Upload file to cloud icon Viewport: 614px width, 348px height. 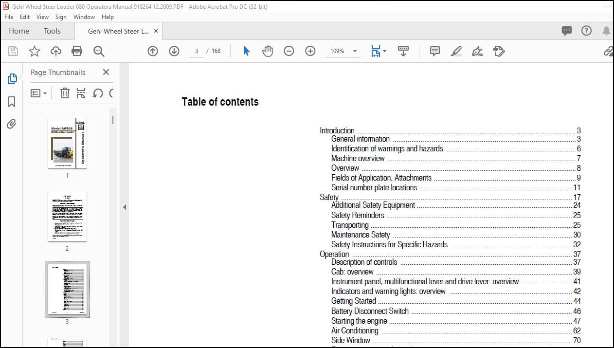click(56, 51)
